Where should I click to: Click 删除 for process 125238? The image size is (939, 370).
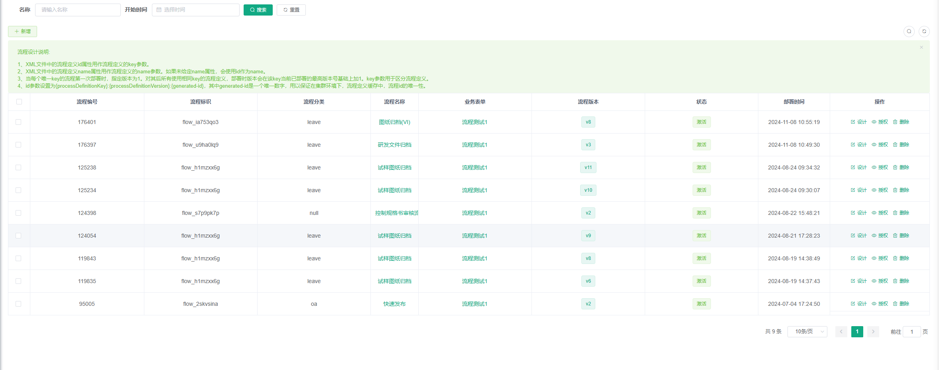tap(901, 167)
